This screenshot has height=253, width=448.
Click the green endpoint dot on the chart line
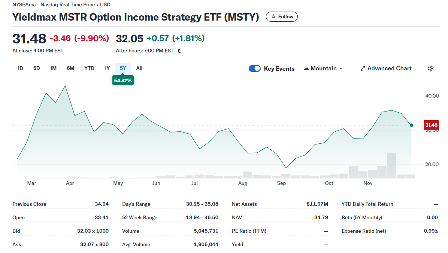411,125
